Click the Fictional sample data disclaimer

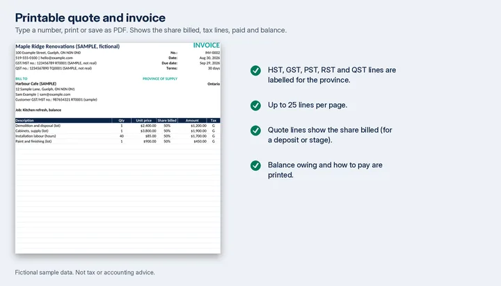click(x=85, y=273)
